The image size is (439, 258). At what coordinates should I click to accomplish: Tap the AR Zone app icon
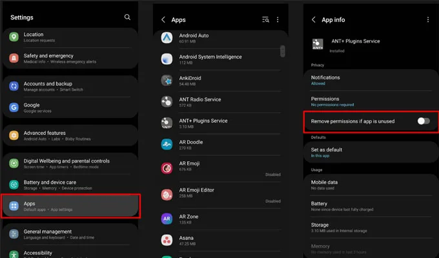pyautogui.click(x=167, y=219)
